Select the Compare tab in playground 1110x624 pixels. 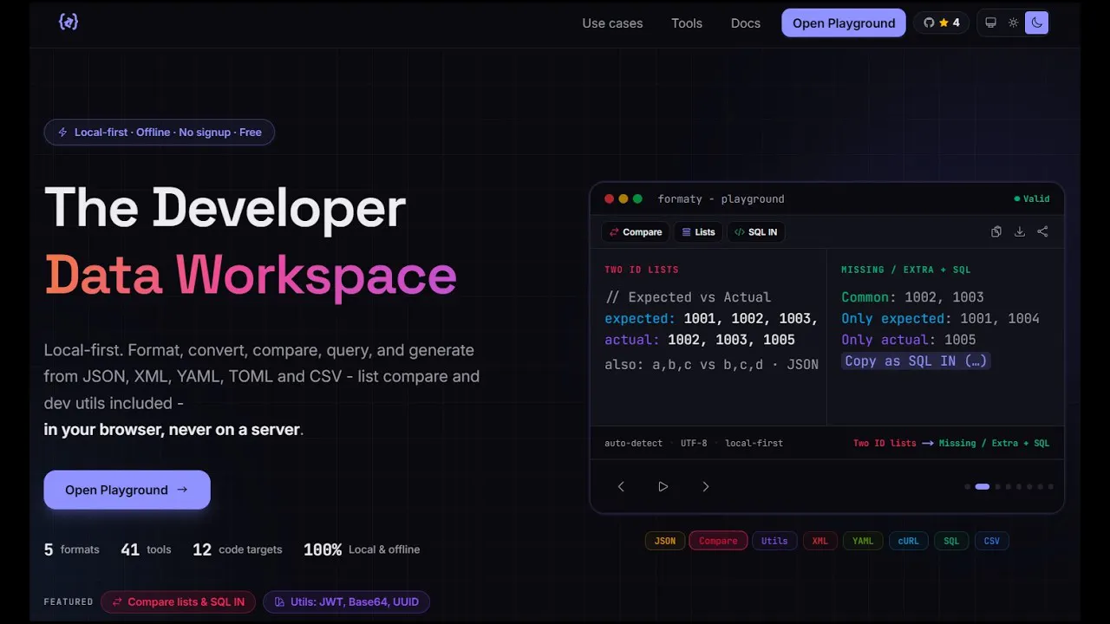point(636,232)
